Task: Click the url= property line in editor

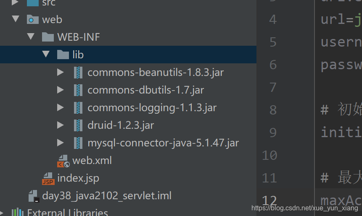Action: 341,19
